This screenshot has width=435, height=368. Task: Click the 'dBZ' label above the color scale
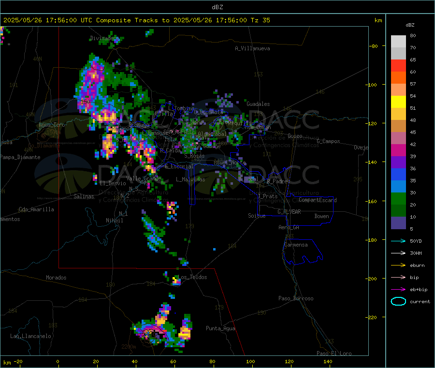click(410, 25)
